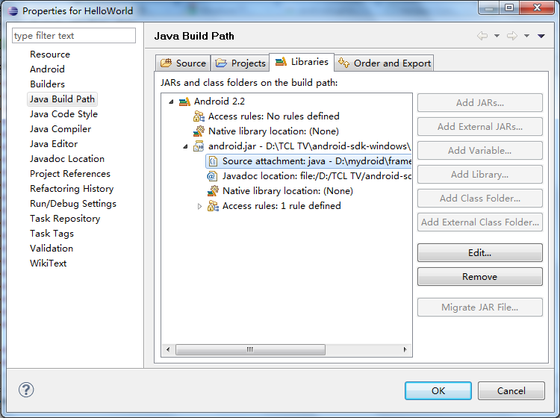This screenshot has height=418, width=560.
Task: Click the horizontal scrollbar thumb in library tree
Action: [250, 349]
